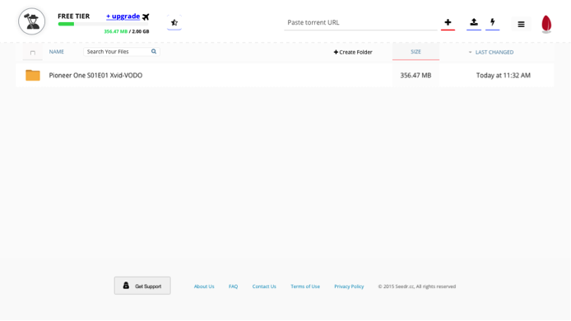Click the arrow beside LAST CHANGED
The width and height of the screenshot is (571, 321).
(x=470, y=53)
